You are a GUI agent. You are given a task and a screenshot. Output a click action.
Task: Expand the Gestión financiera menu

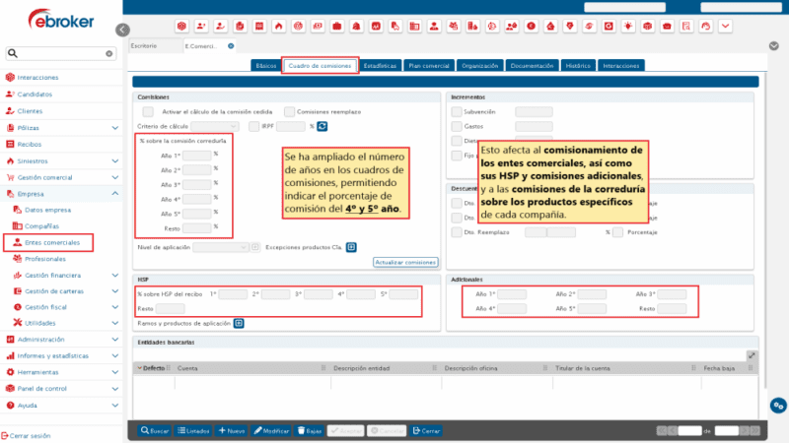115,276
